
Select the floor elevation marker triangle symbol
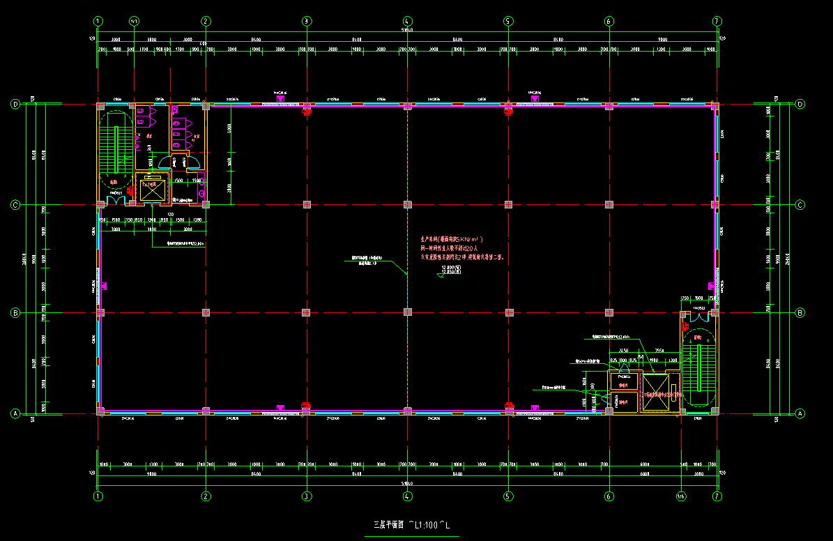click(x=441, y=275)
